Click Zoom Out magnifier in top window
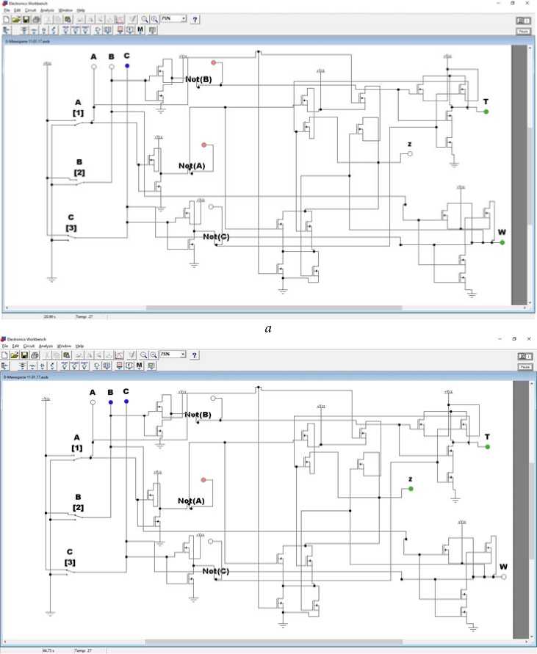Image resolution: width=537 pixels, height=654 pixels. pos(145,19)
